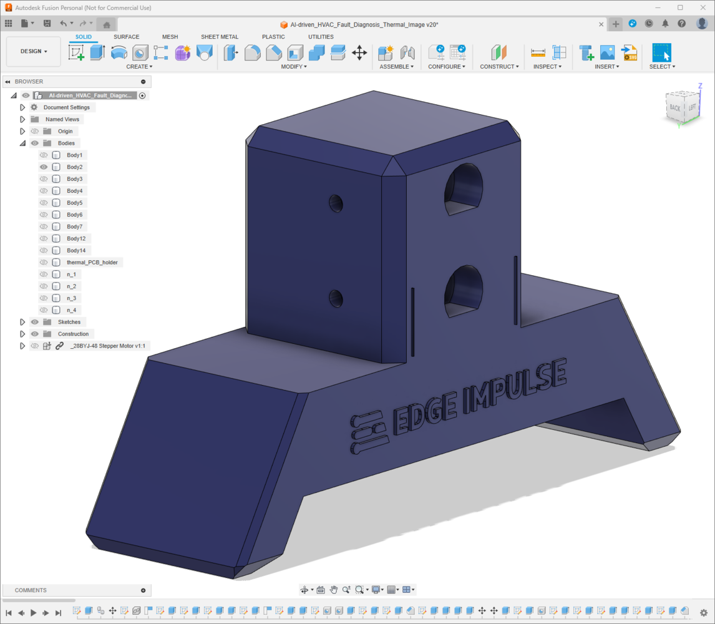Select the Revolve tool

click(x=119, y=52)
